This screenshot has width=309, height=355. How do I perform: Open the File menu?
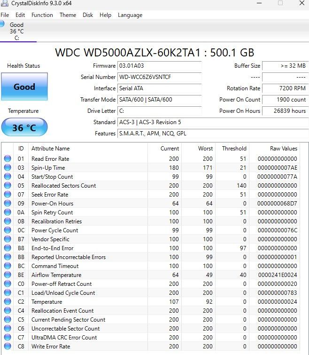click(x=5, y=15)
